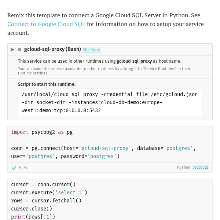Click the print(rows[:1]) code line
The width and height of the screenshot is (220, 220).
tap(33, 217)
